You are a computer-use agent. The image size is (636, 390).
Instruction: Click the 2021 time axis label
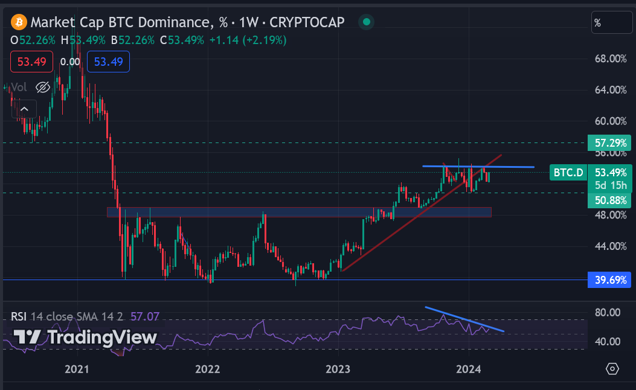click(77, 369)
